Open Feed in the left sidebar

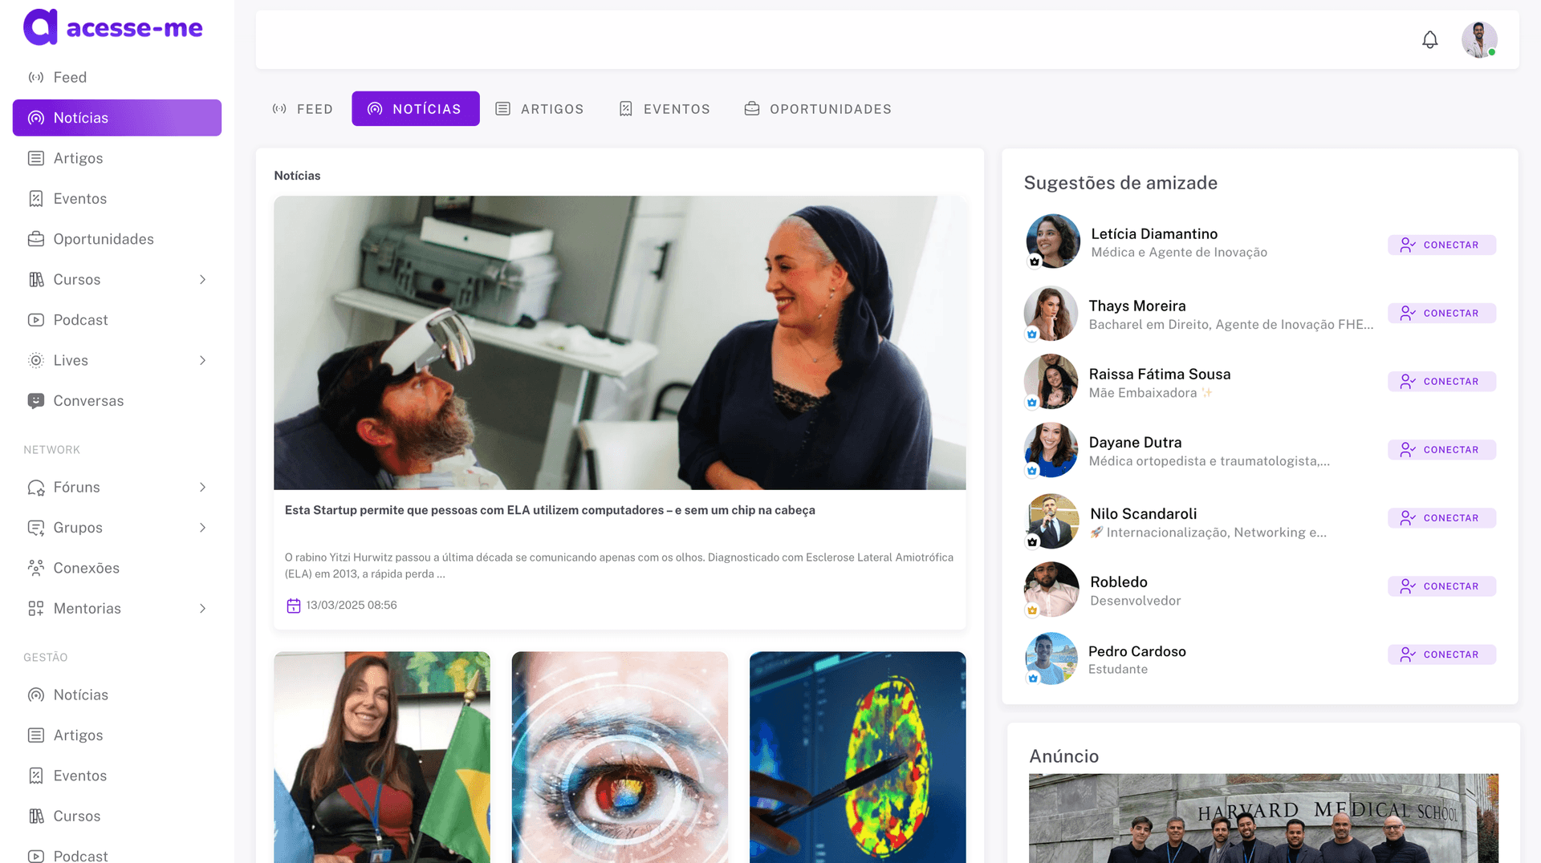70,77
